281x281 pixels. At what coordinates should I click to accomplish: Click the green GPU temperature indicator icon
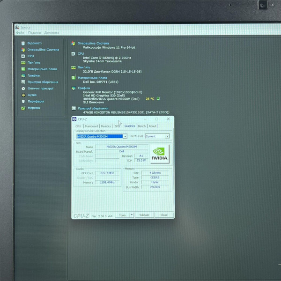click(158, 98)
